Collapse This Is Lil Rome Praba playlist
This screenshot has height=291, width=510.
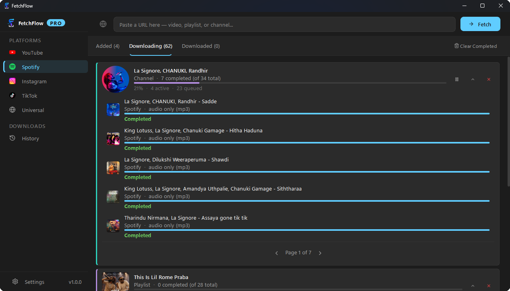pyautogui.click(x=473, y=286)
